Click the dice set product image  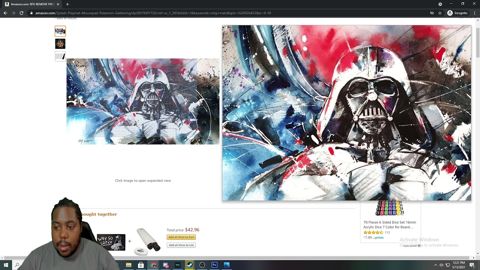(x=390, y=208)
